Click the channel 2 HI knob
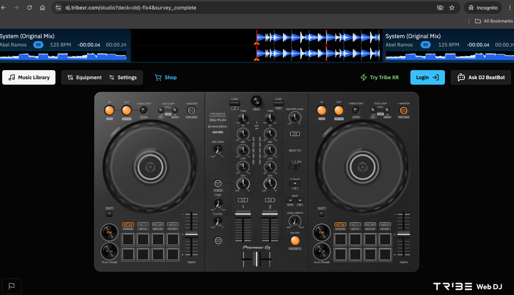The height and width of the screenshot is (295, 514). (x=270, y=134)
